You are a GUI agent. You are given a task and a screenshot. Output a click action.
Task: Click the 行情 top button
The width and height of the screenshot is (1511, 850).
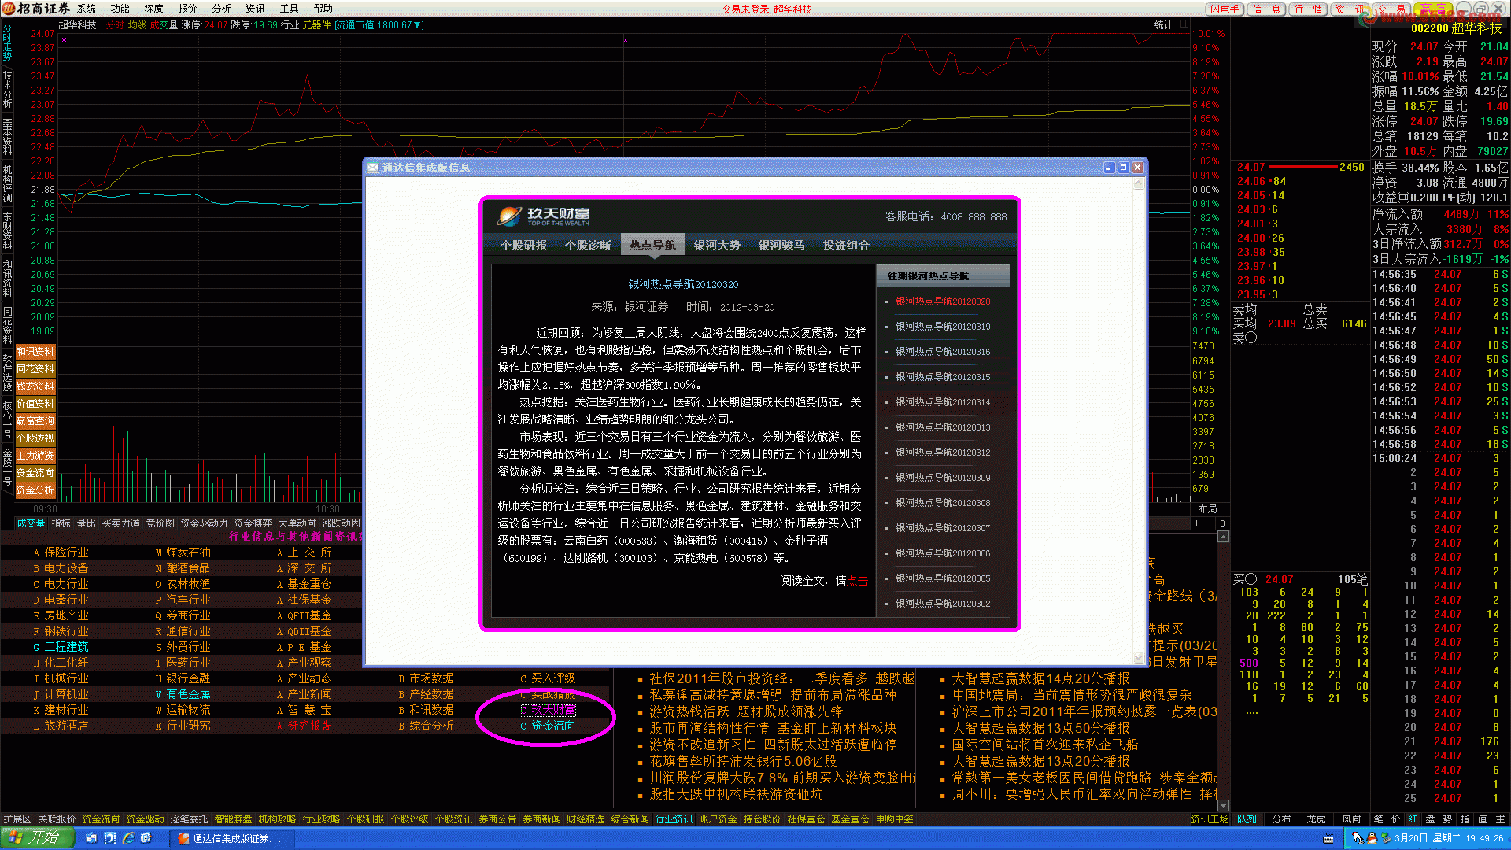click(1309, 9)
